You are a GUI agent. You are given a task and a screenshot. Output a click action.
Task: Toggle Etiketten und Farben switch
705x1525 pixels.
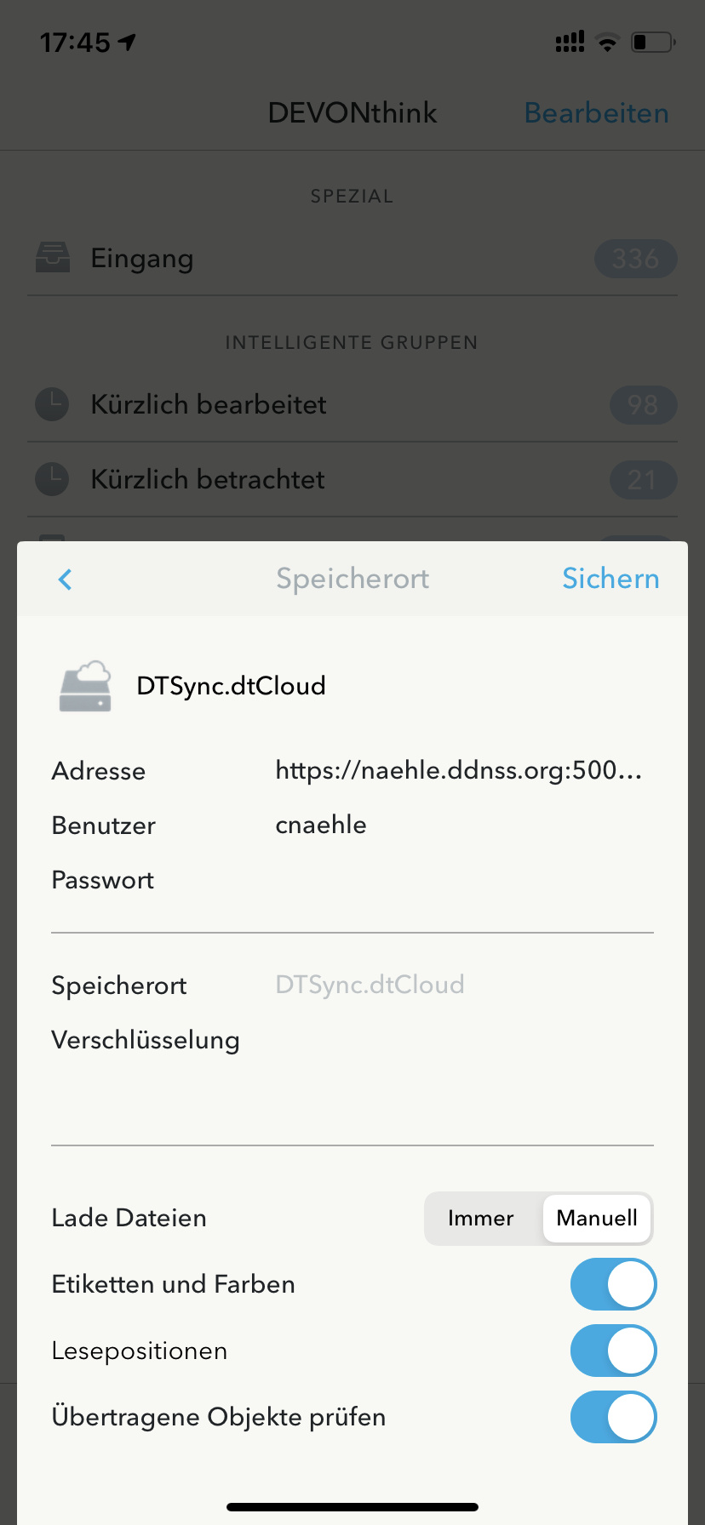click(613, 1284)
